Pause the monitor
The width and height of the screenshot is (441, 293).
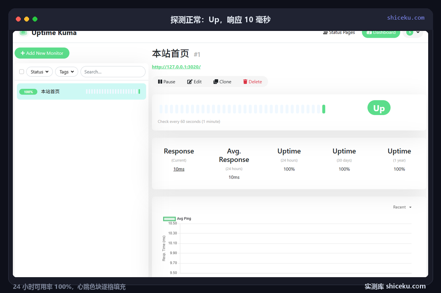point(167,82)
